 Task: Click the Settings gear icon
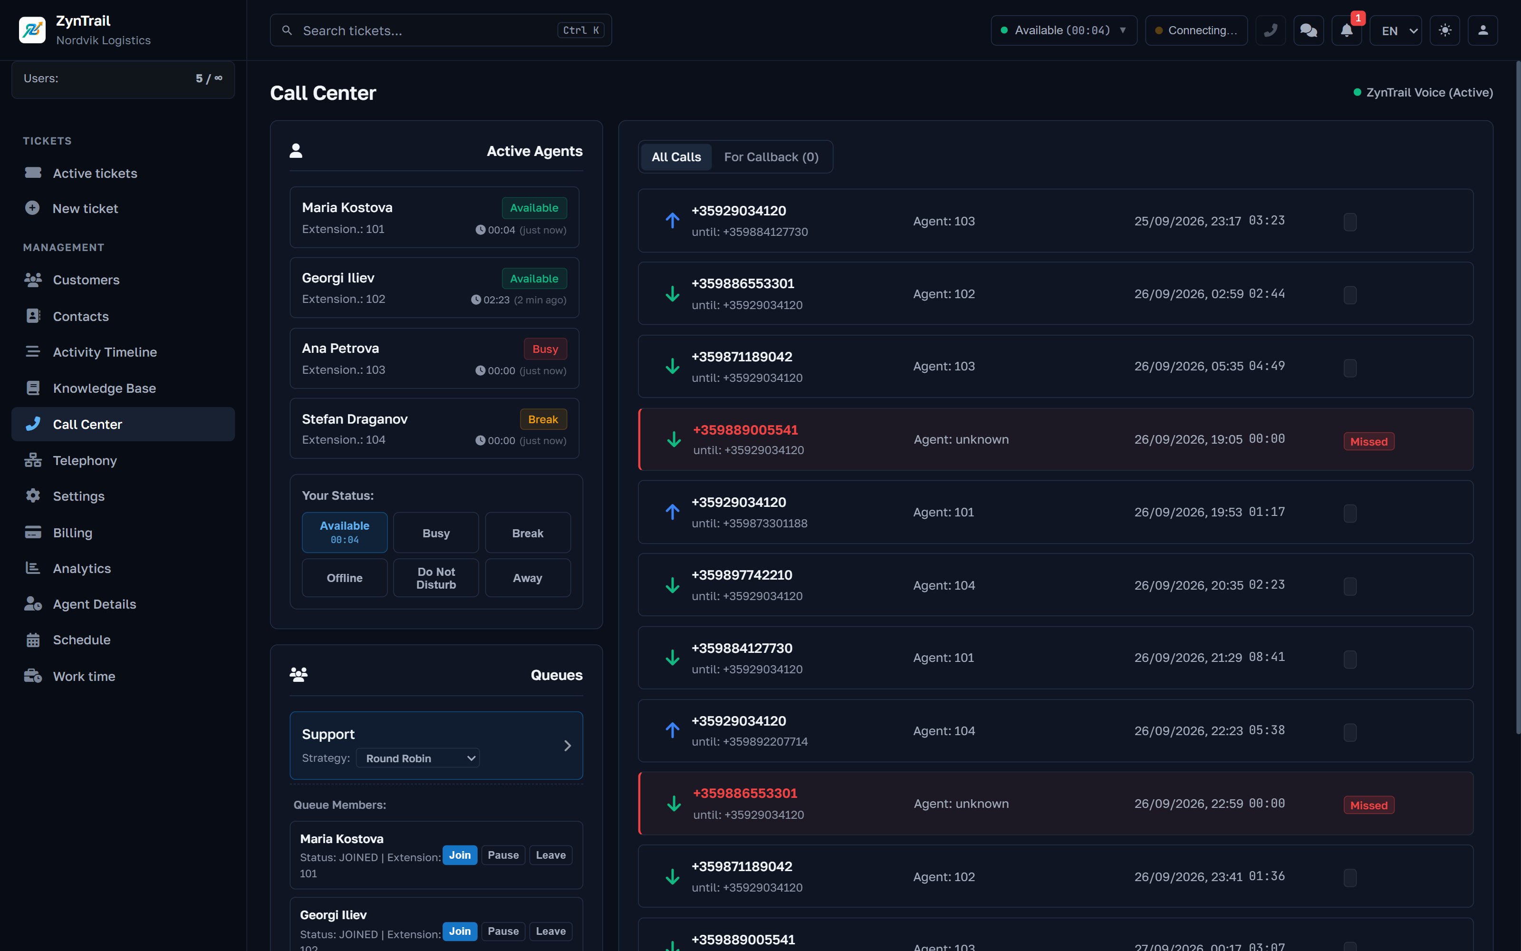(33, 495)
